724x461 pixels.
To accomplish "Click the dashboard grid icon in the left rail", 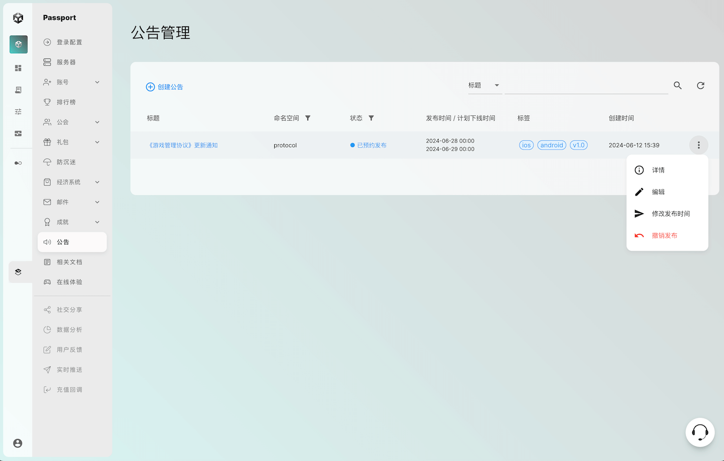I will (x=18, y=68).
